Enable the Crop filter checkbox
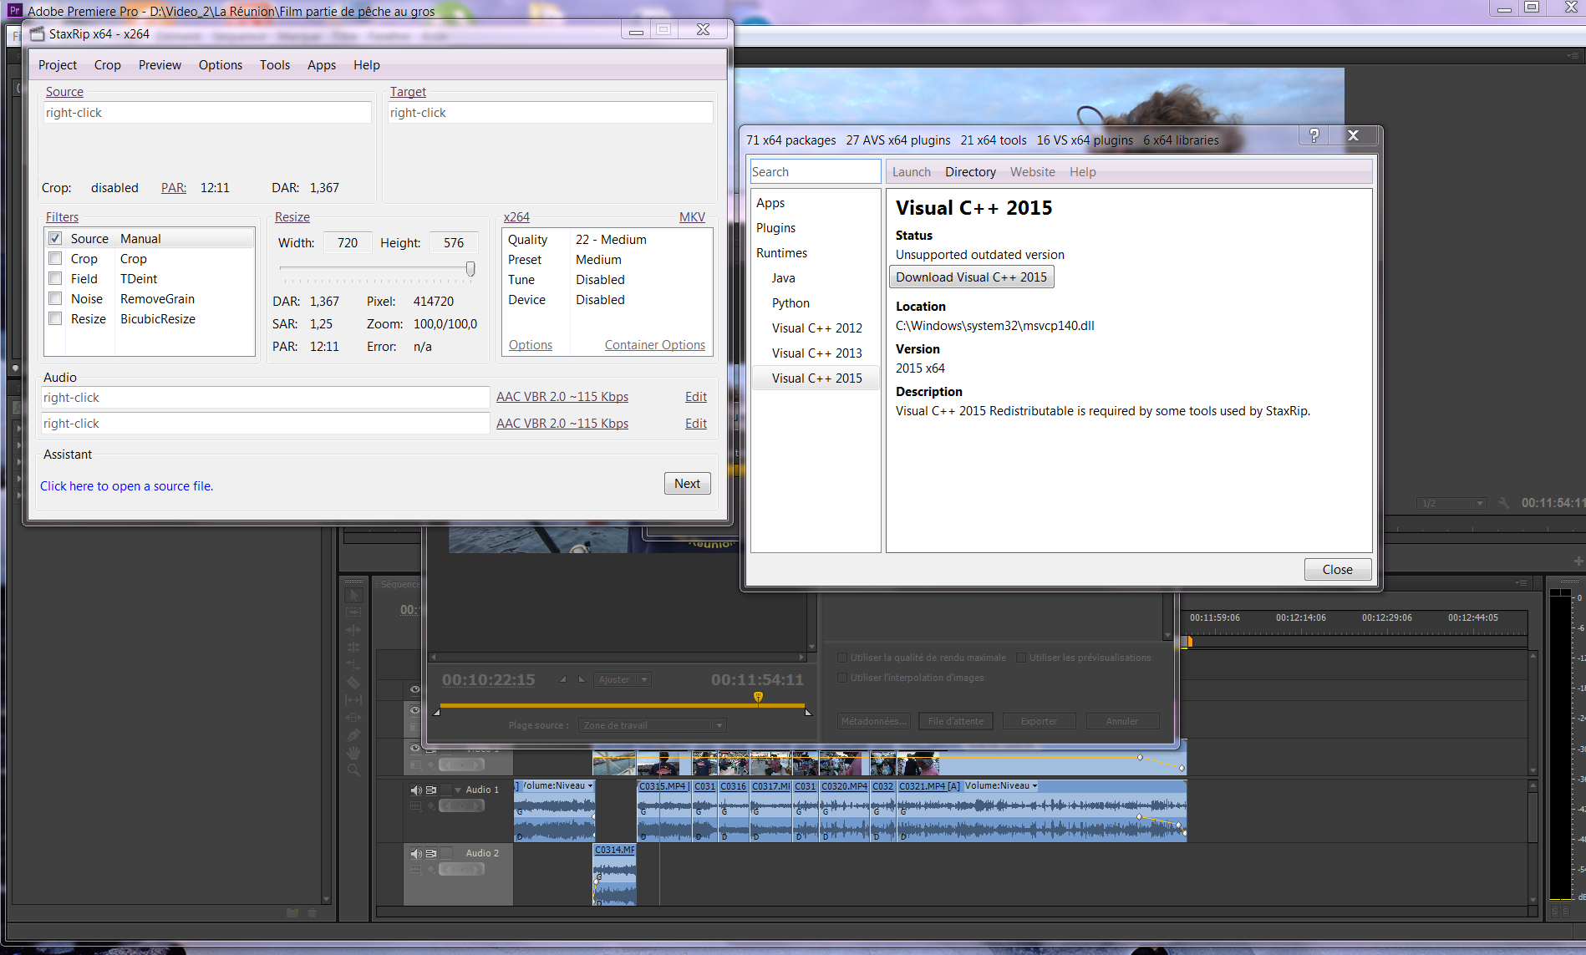1586x955 pixels. pos(55,259)
